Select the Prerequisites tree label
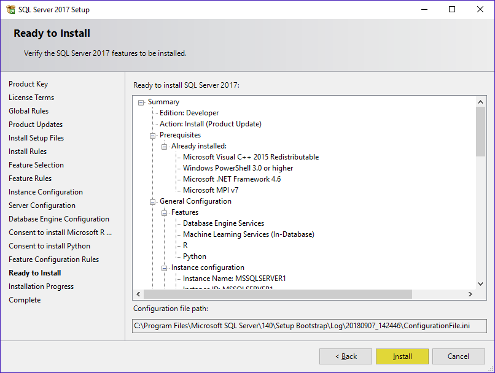The width and height of the screenshot is (495, 373). [x=181, y=135]
